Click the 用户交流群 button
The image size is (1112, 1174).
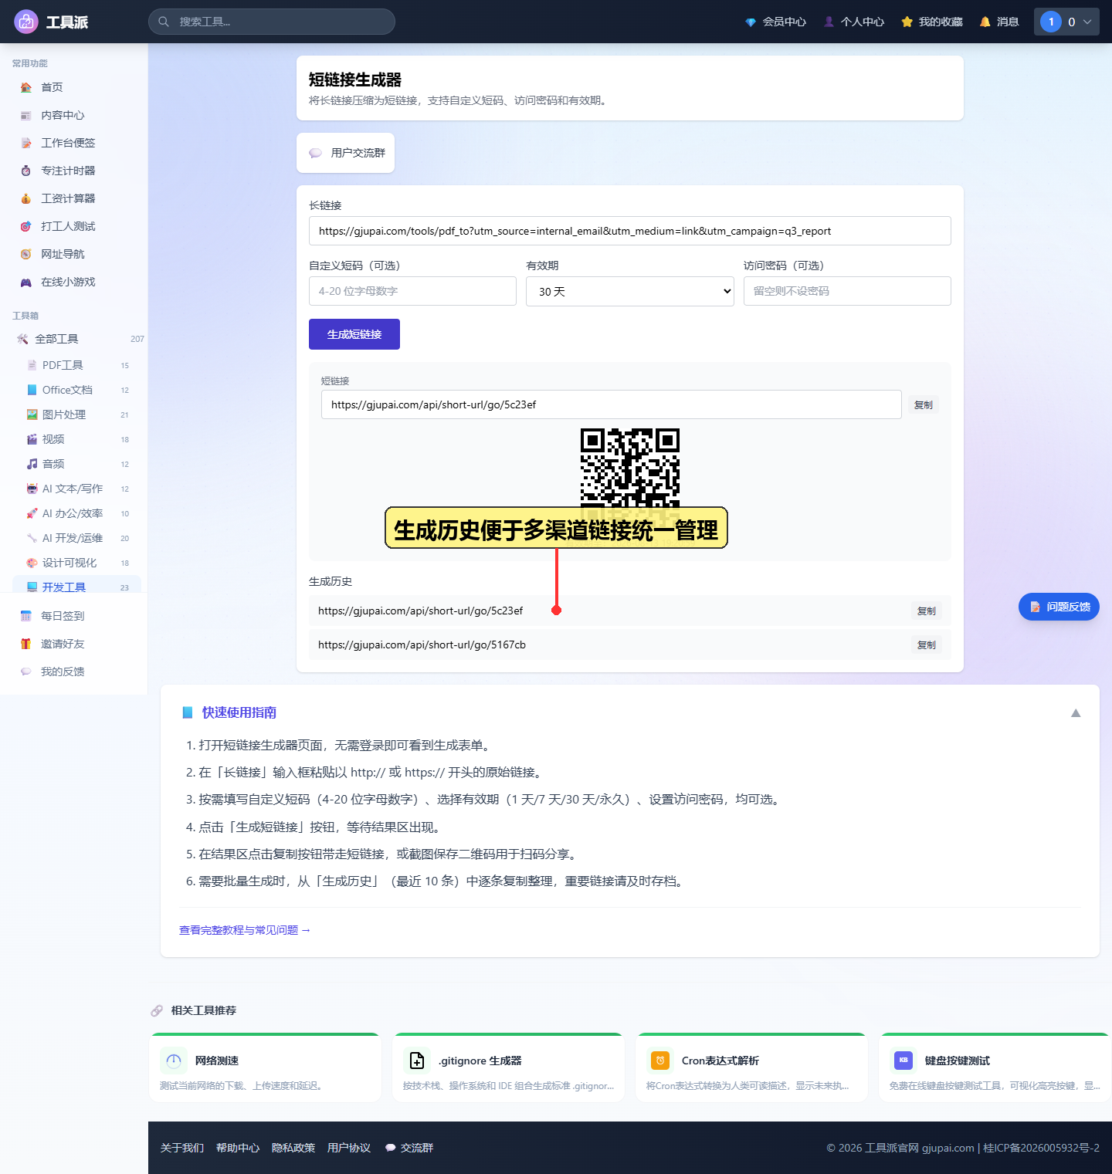tap(345, 153)
